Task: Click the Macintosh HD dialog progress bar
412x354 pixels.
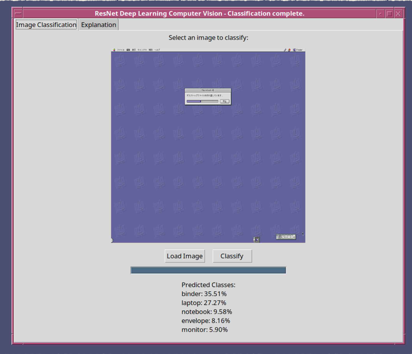Action: pyautogui.click(x=202, y=101)
